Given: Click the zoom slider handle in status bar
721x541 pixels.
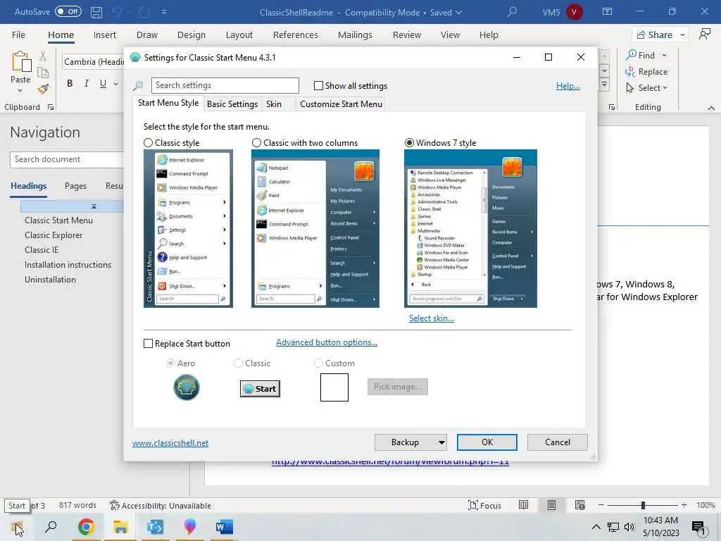Looking at the screenshot, I should tap(643, 506).
